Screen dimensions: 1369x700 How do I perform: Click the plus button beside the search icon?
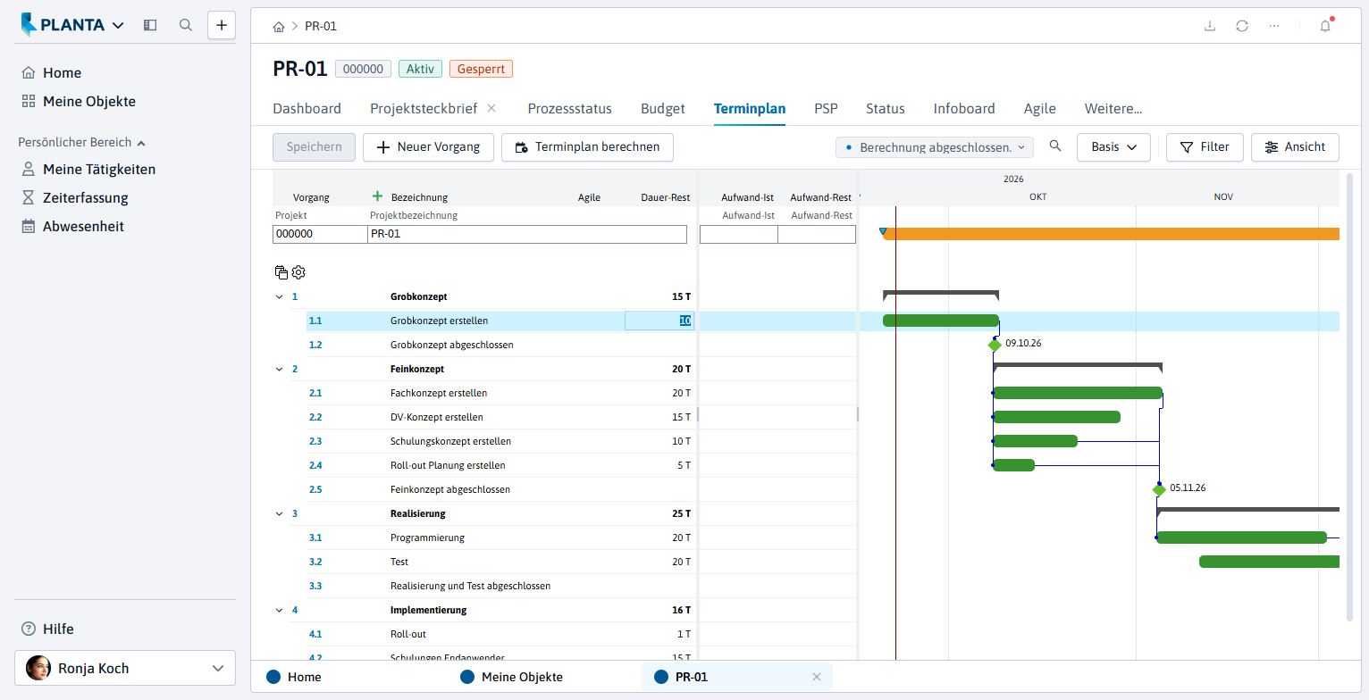point(222,25)
